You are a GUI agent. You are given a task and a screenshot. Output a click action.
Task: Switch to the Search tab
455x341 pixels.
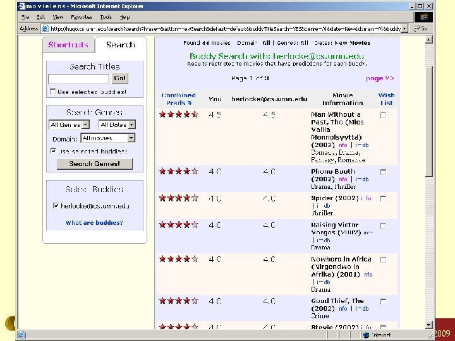[x=121, y=45]
